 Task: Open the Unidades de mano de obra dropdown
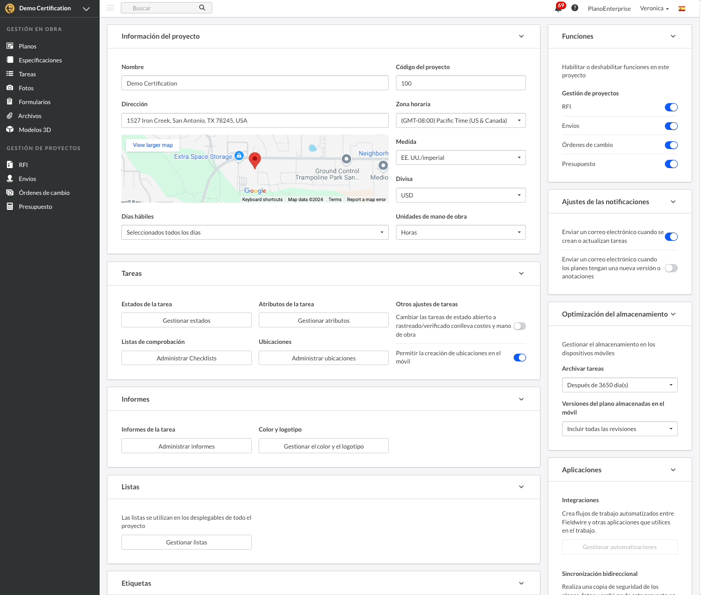point(460,233)
